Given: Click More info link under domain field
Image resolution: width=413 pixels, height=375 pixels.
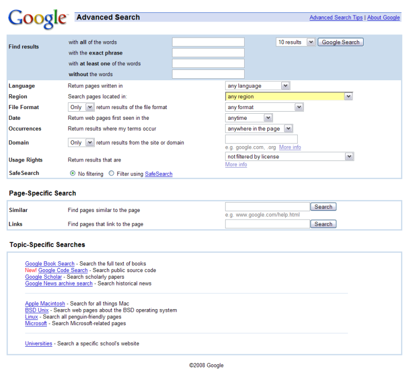Looking at the screenshot, I should tap(290, 147).
